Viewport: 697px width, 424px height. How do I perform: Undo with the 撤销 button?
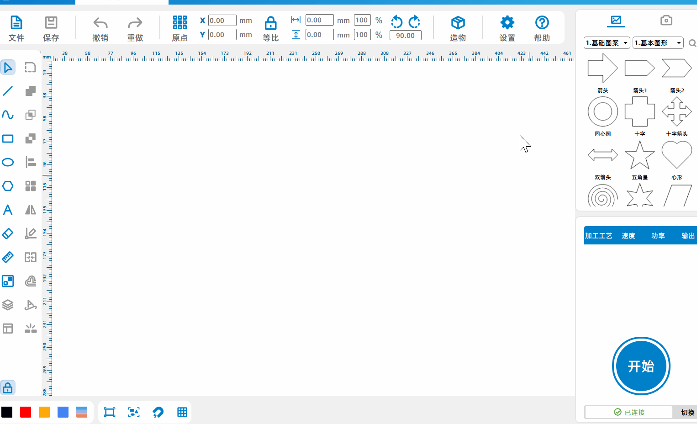[100, 28]
